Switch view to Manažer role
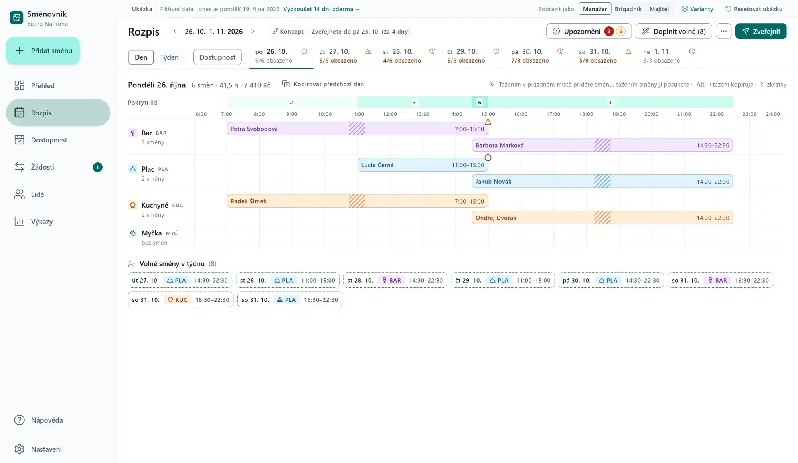The image size is (798, 463). pyautogui.click(x=595, y=9)
